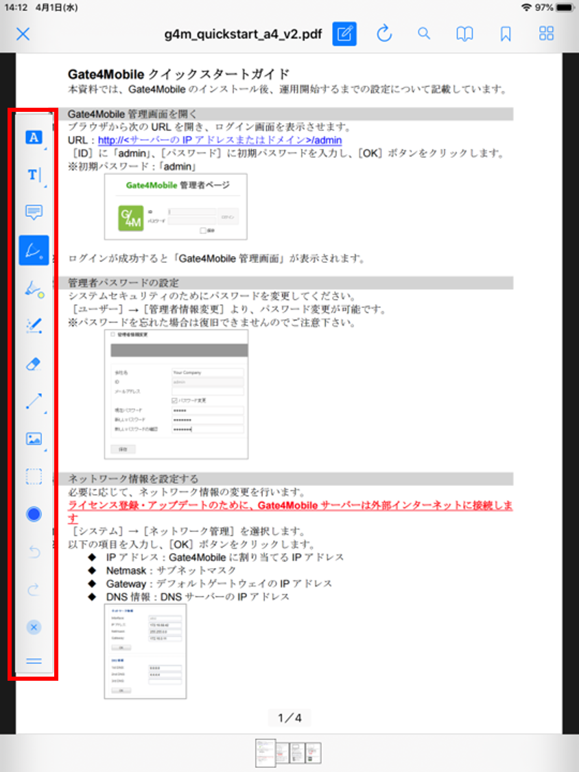Tap the undo arrow in annotation toolbar
Screen dimensions: 579x772
(x=34, y=552)
